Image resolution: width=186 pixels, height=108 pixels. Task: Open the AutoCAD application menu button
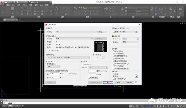(2, 3)
